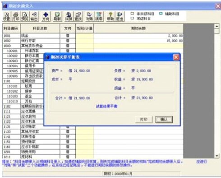Screen dimensions: 221x178
Task: Run 试算 trial balance icon
Action: point(69,16)
